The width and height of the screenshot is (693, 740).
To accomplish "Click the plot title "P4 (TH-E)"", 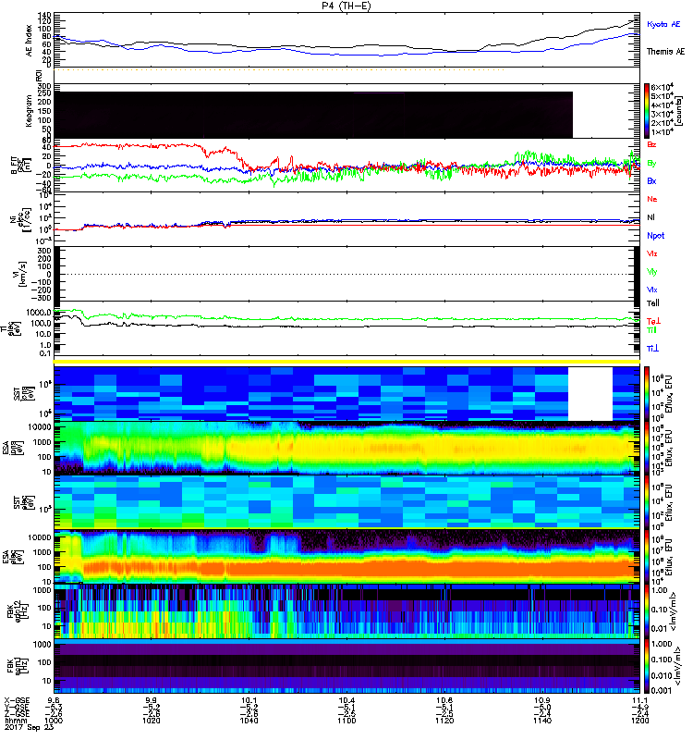I will pos(346,6).
